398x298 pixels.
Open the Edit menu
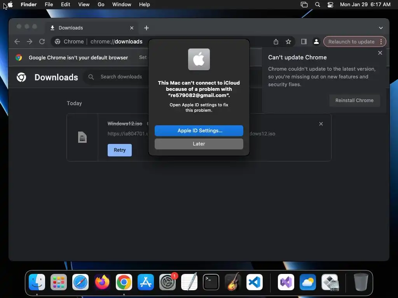(x=65, y=5)
